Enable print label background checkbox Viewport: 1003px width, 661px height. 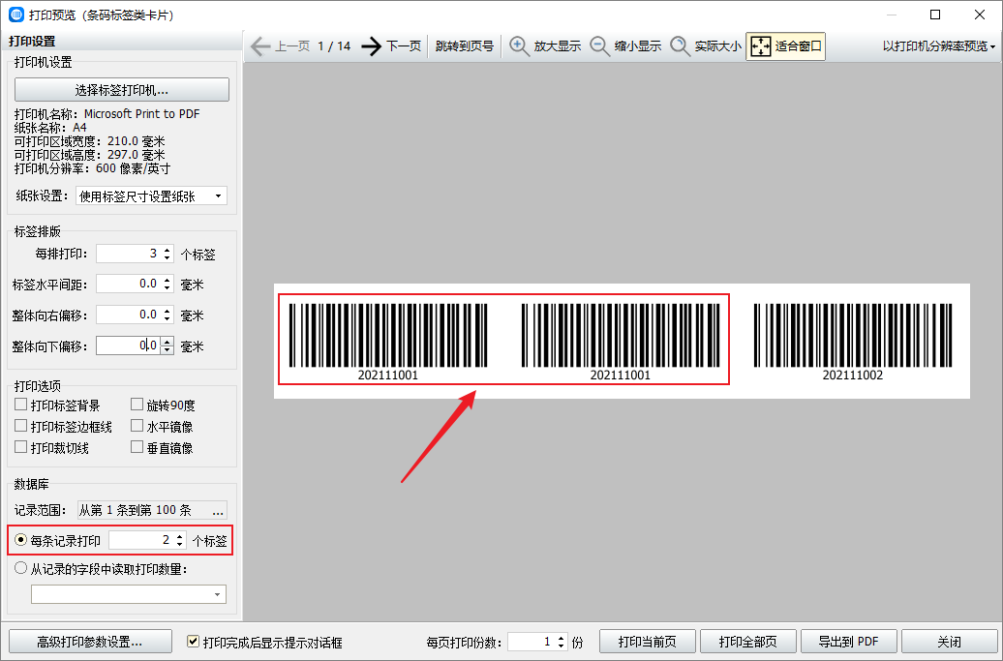coord(21,406)
